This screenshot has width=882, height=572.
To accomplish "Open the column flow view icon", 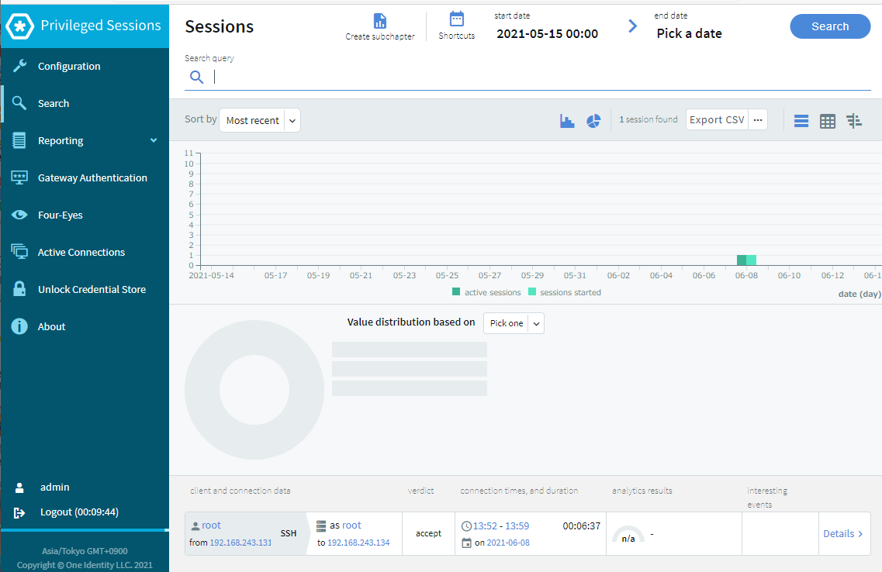I will 854,121.
